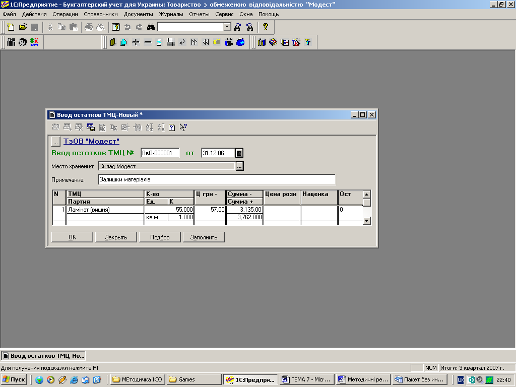The width and height of the screenshot is (516, 387).
Task: Click the ТзОВ "Модест" link
Action: (91, 141)
